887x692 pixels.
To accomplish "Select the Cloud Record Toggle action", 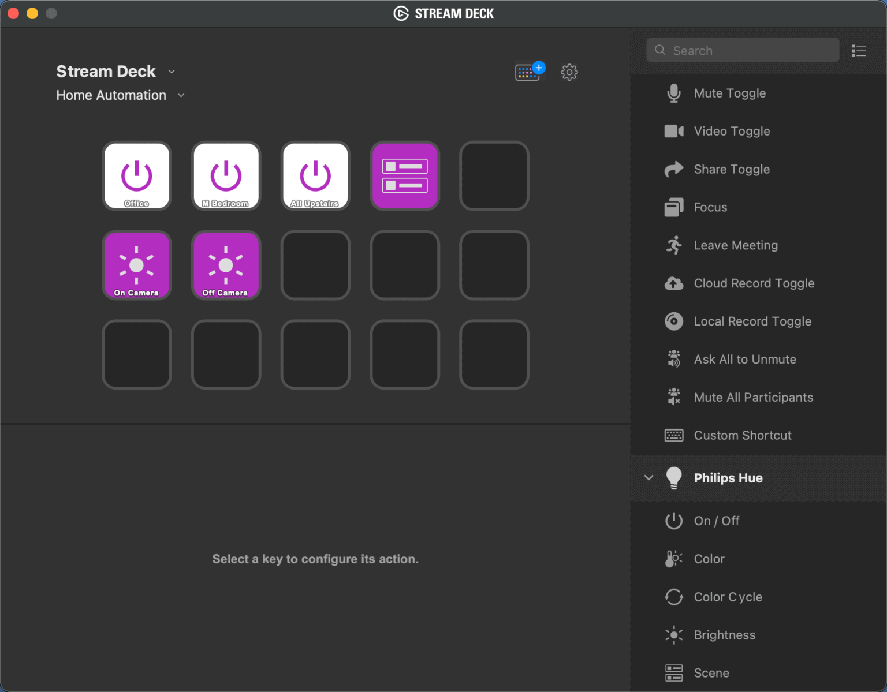I will click(754, 283).
